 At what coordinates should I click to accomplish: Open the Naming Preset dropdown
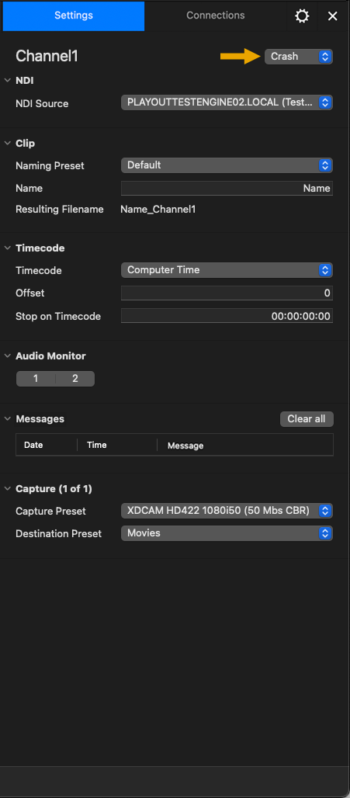[227, 165]
